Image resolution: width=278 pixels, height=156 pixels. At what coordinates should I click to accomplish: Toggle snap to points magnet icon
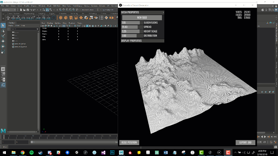click(67, 10)
